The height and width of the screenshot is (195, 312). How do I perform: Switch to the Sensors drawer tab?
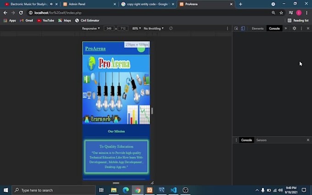261,140
